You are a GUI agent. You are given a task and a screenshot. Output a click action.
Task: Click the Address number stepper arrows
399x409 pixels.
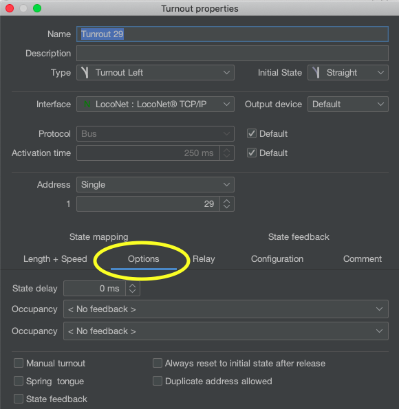pyautogui.click(x=226, y=203)
